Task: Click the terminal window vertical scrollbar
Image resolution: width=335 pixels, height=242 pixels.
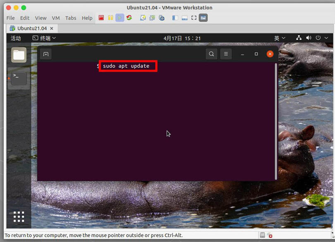Action: click(276, 121)
